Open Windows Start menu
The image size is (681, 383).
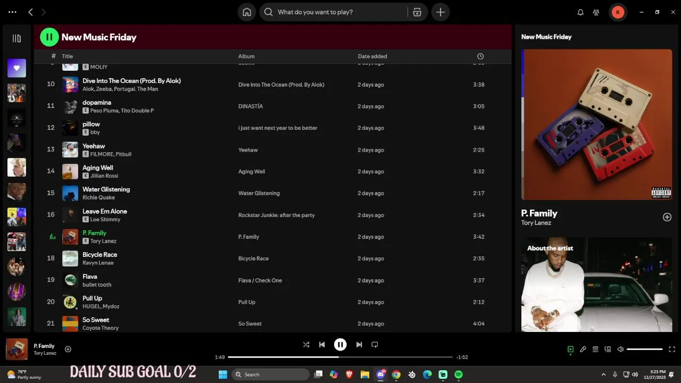point(223,374)
